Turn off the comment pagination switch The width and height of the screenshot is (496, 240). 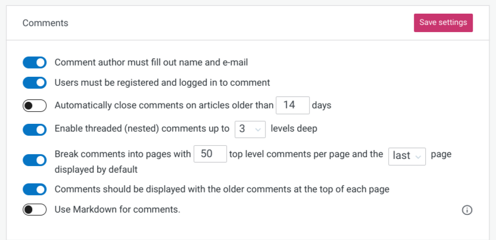(x=35, y=160)
